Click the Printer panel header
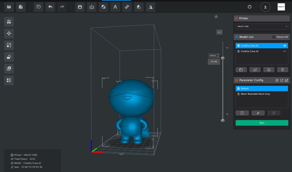The height and width of the screenshot is (172, 292). pos(262,18)
